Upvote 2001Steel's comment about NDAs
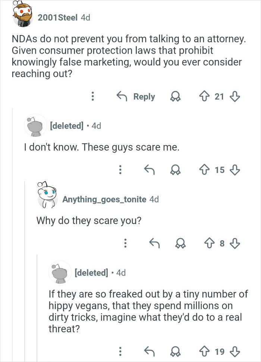The height and width of the screenshot is (362, 261). point(205,97)
